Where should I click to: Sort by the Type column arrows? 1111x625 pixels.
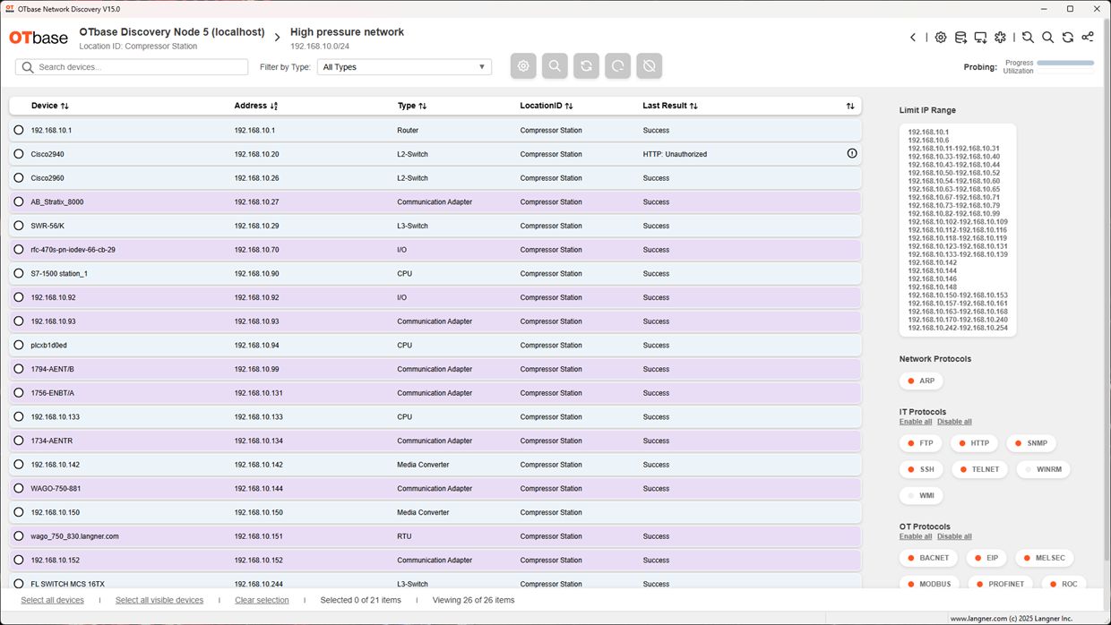(423, 106)
